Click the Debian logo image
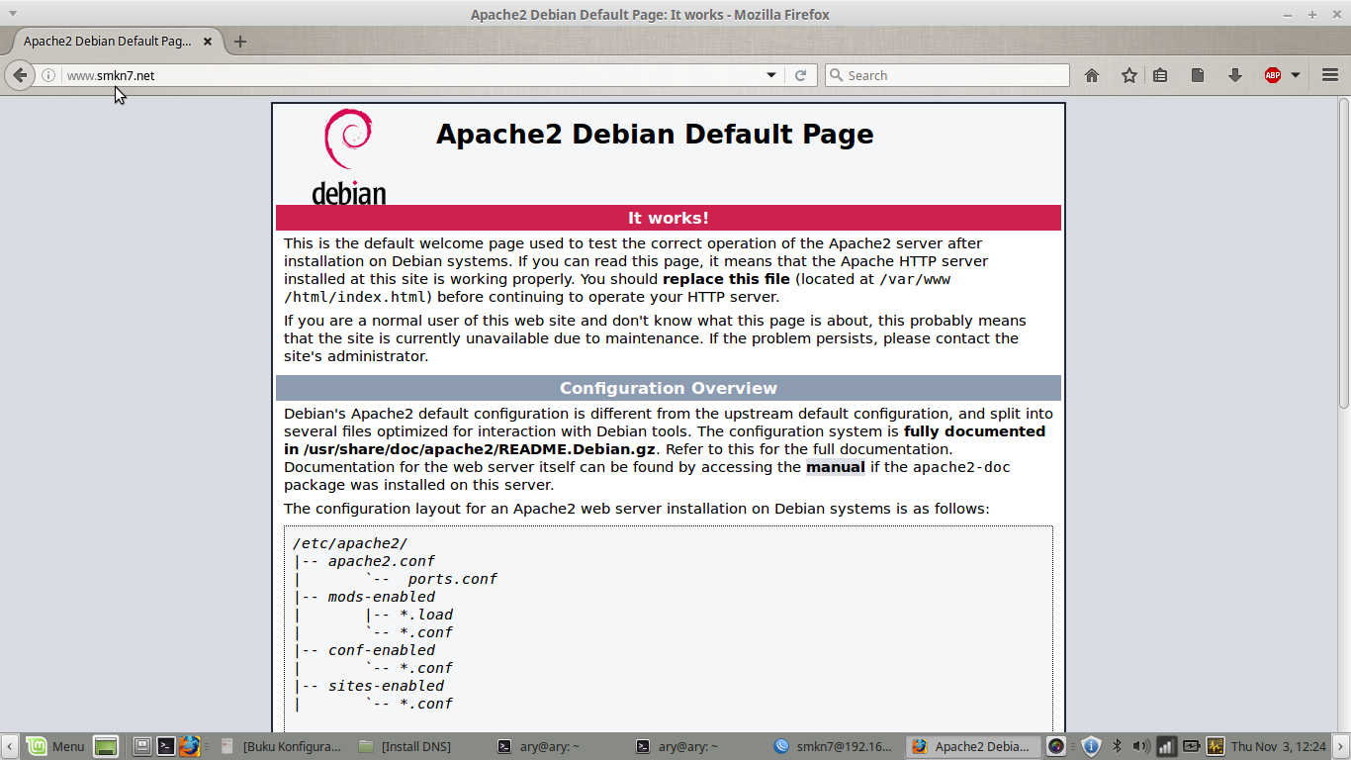The image size is (1351, 760). point(348,156)
